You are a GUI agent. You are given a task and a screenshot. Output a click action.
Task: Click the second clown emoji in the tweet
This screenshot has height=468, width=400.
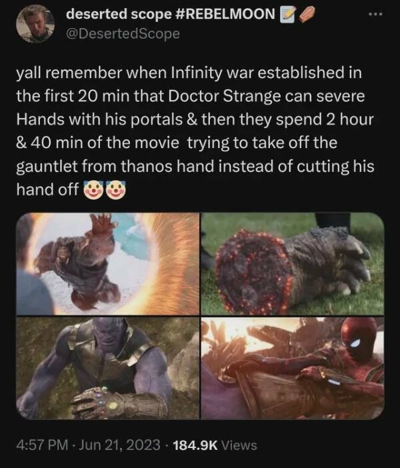[x=115, y=191]
